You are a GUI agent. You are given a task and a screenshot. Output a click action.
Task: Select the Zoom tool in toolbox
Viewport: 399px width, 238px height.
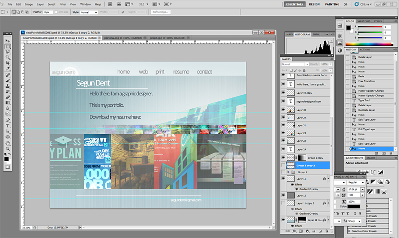[7, 149]
